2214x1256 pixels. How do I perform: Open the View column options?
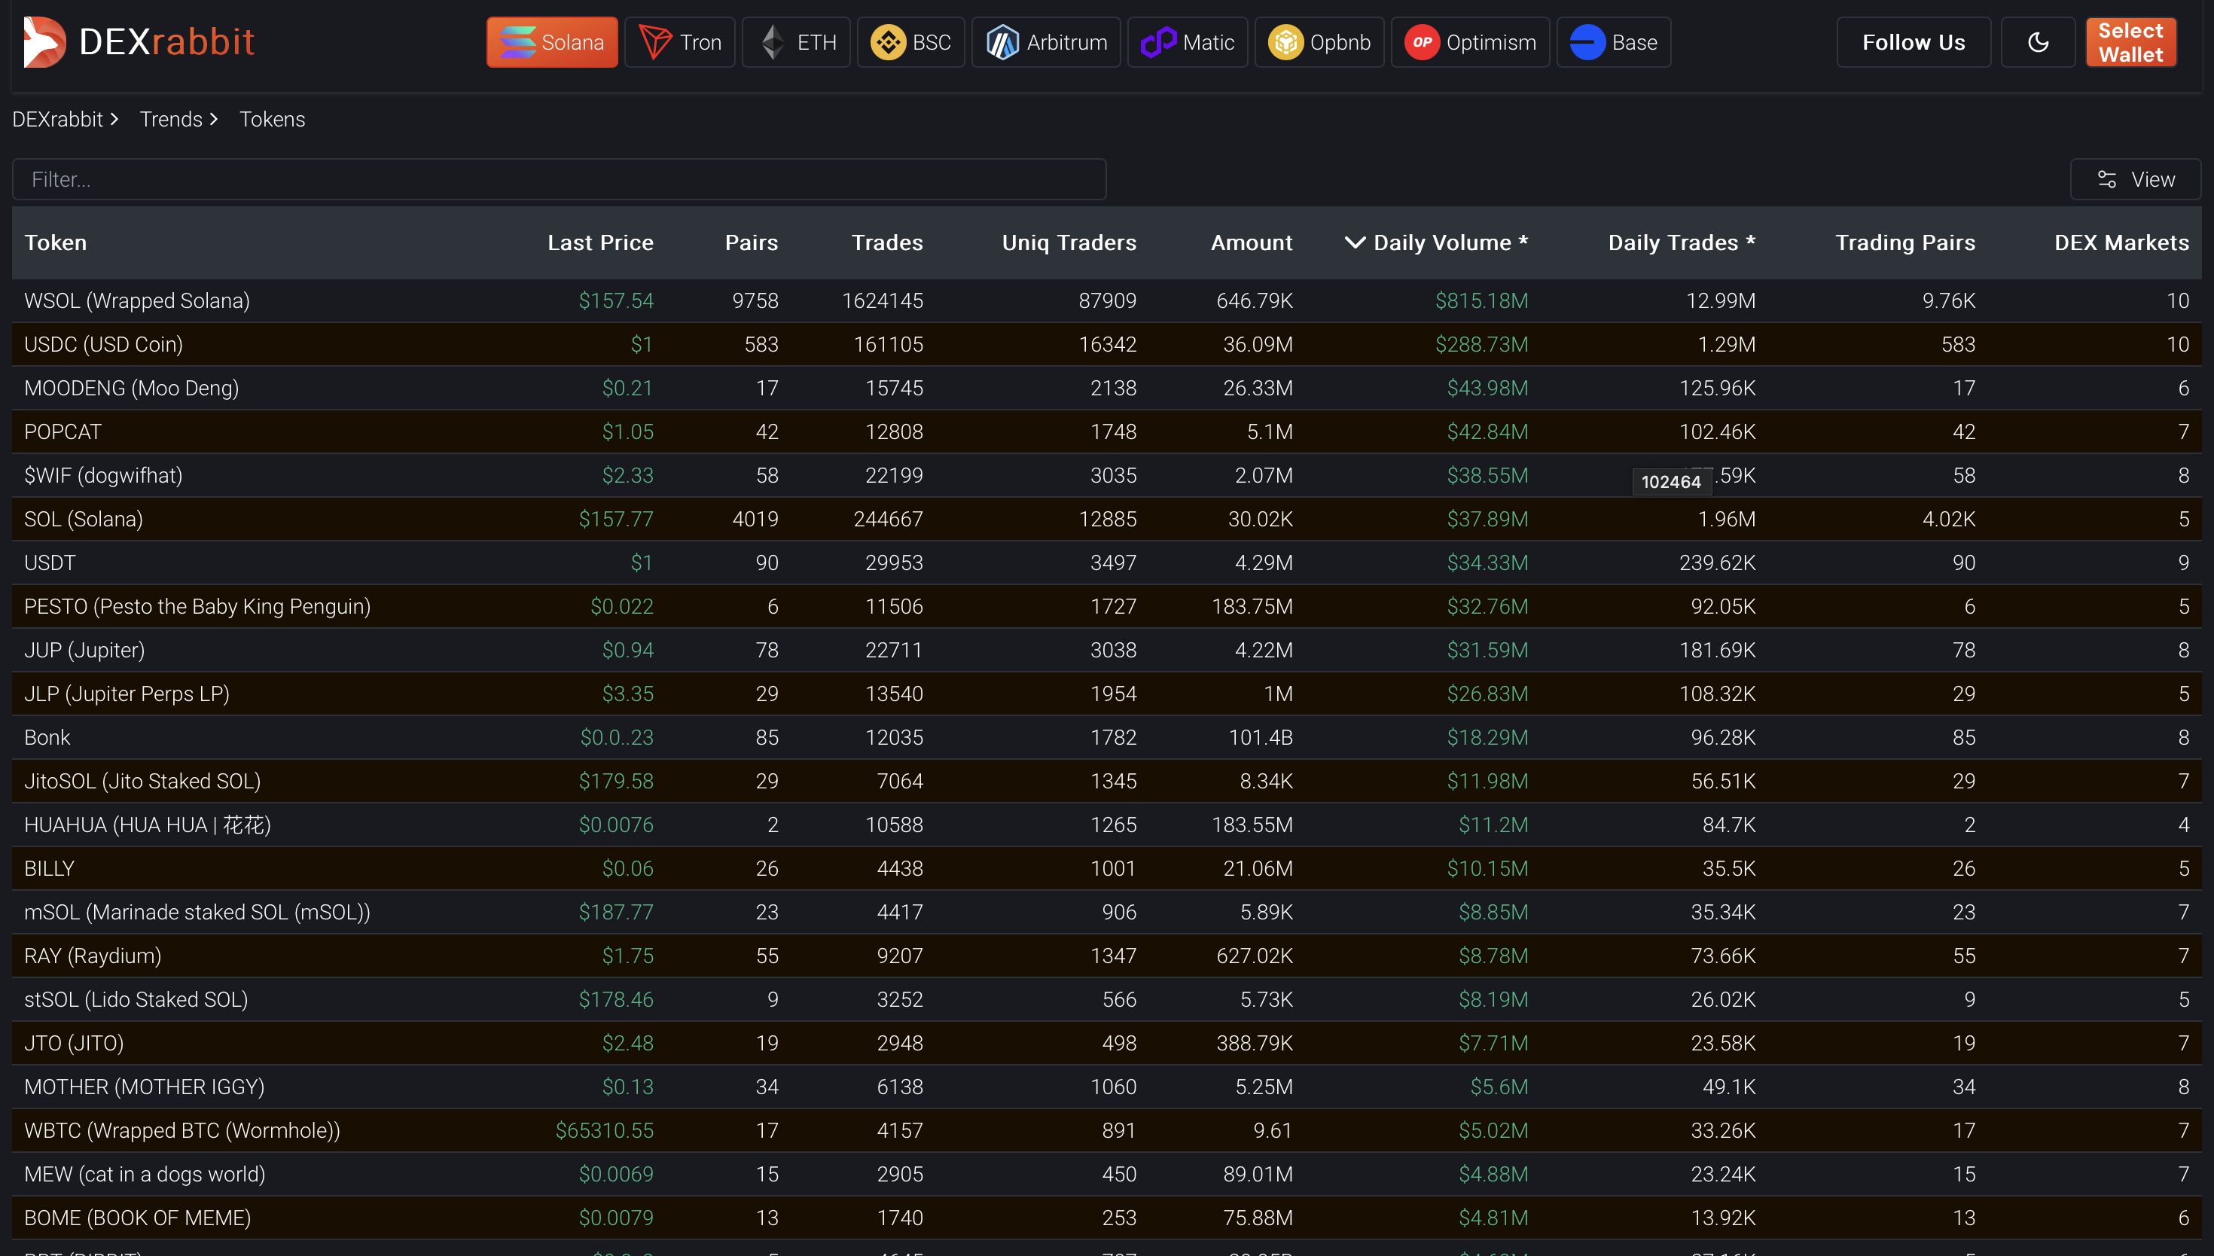(x=2136, y=179)
